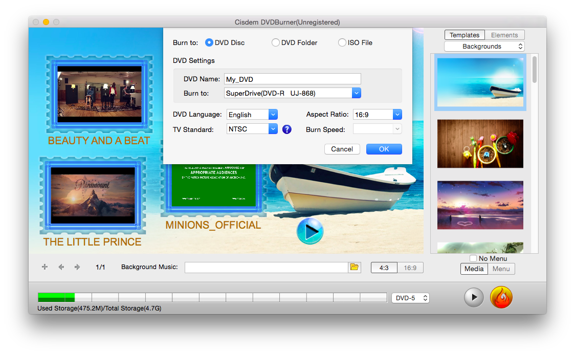The image size is (575, 355).
Task: Open the Aspect Ratio dropdown
Action: click(397, 115)
